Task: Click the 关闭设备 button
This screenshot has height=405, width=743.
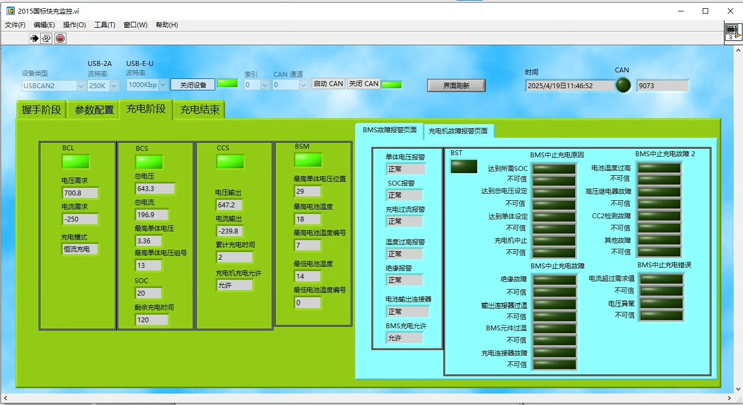Action: point(193,85)
